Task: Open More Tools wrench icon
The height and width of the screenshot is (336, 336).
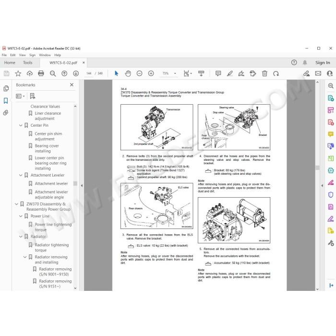Action: click(331, 243)
